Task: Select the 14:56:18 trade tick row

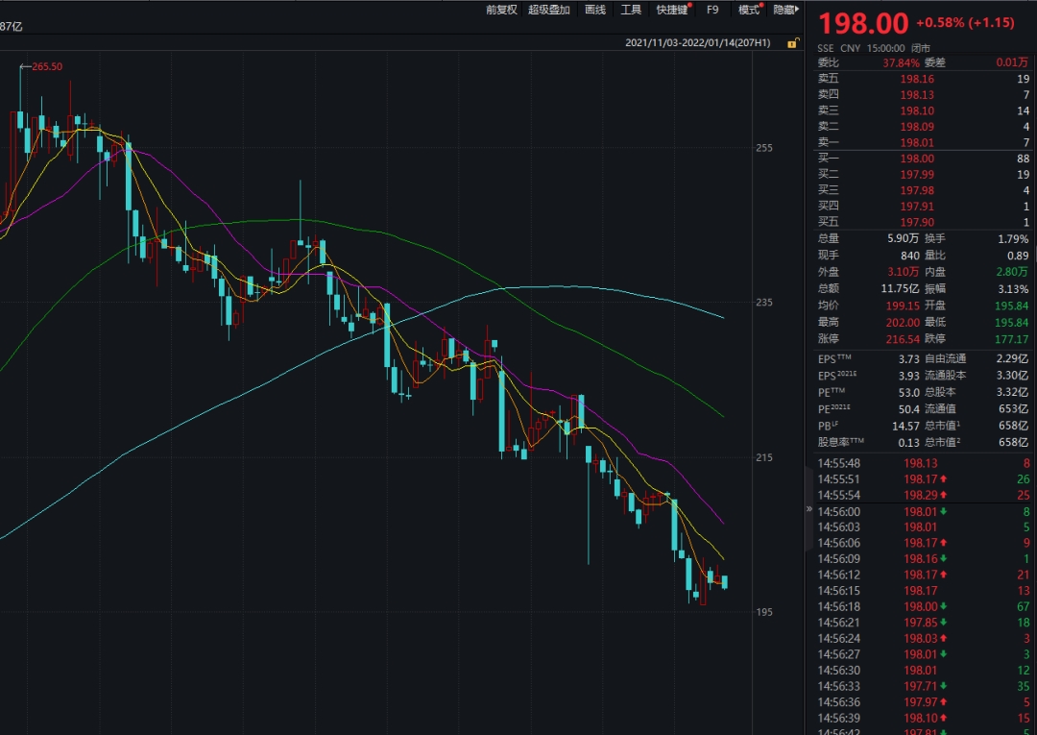Action: [x=924, y=606]
